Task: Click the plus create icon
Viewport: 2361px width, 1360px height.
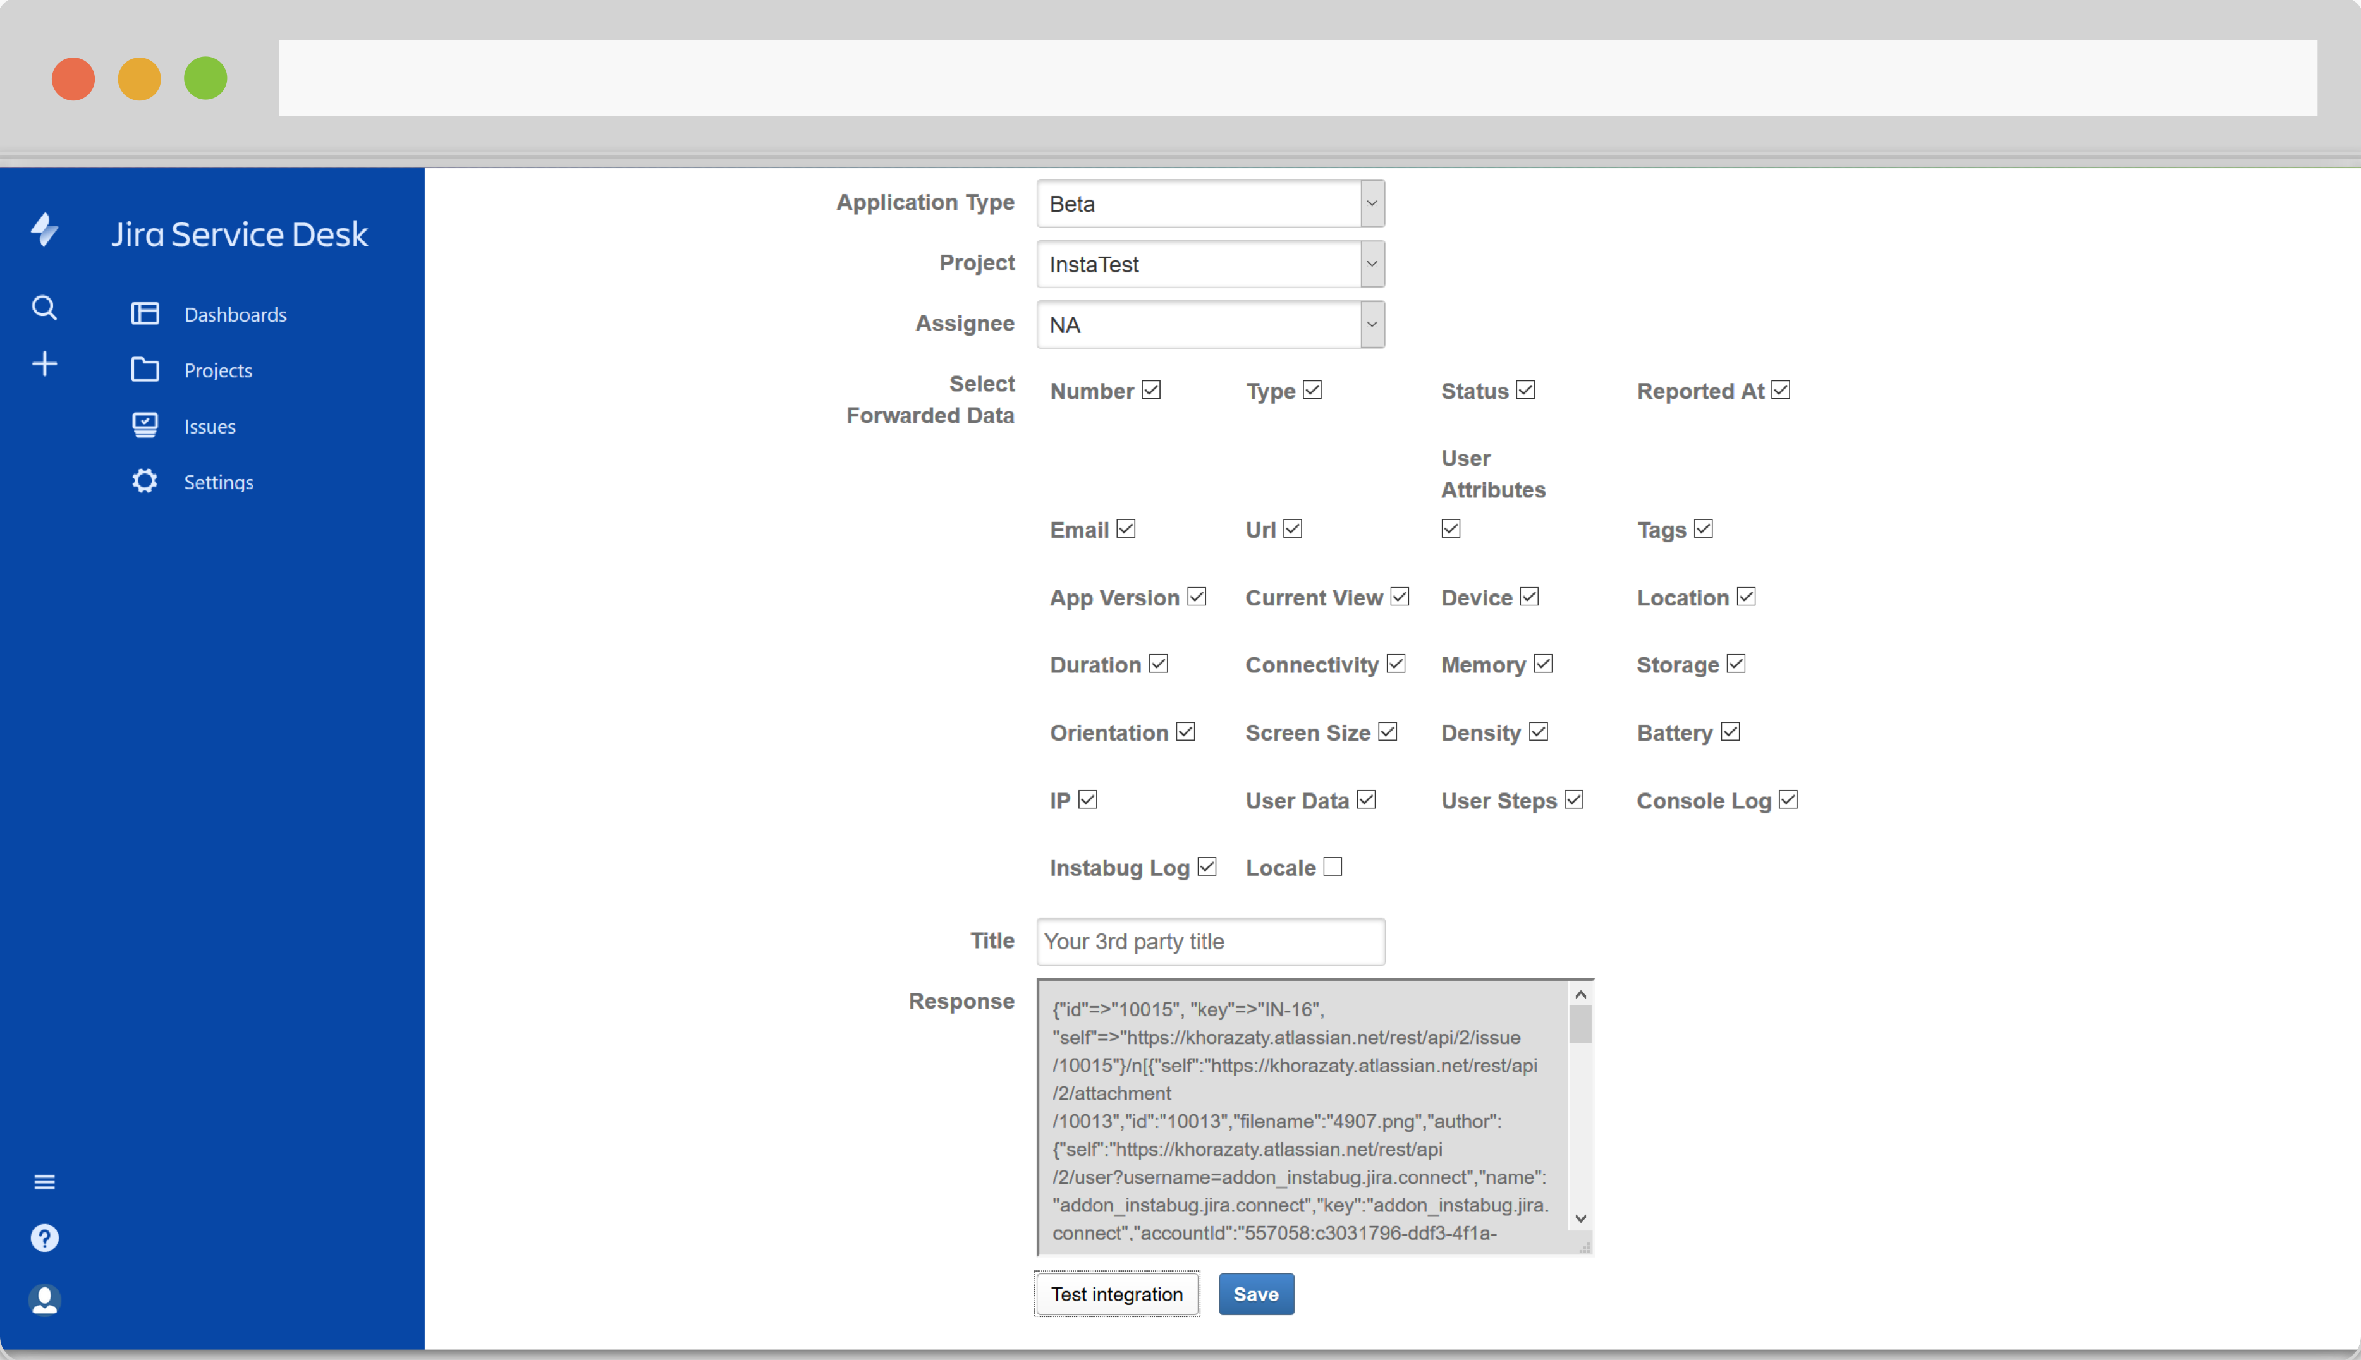Action: pyautogui.click(x=44, y=364)
